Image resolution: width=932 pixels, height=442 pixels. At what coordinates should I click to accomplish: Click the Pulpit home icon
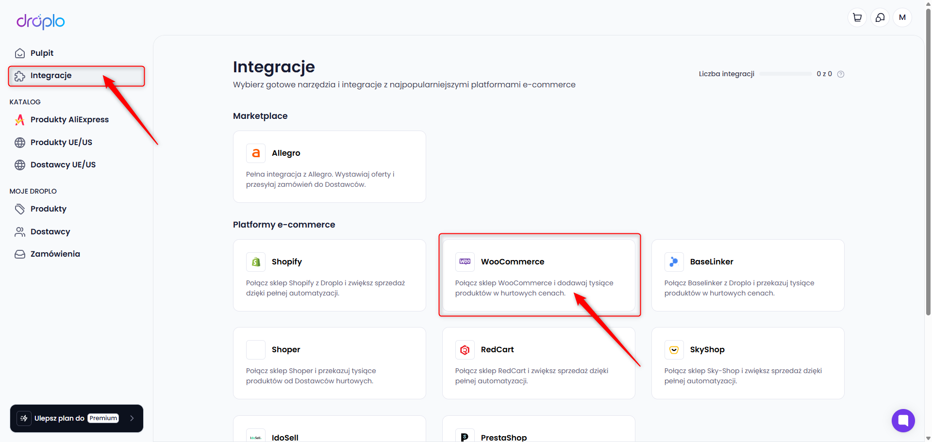tap(20, 53)
